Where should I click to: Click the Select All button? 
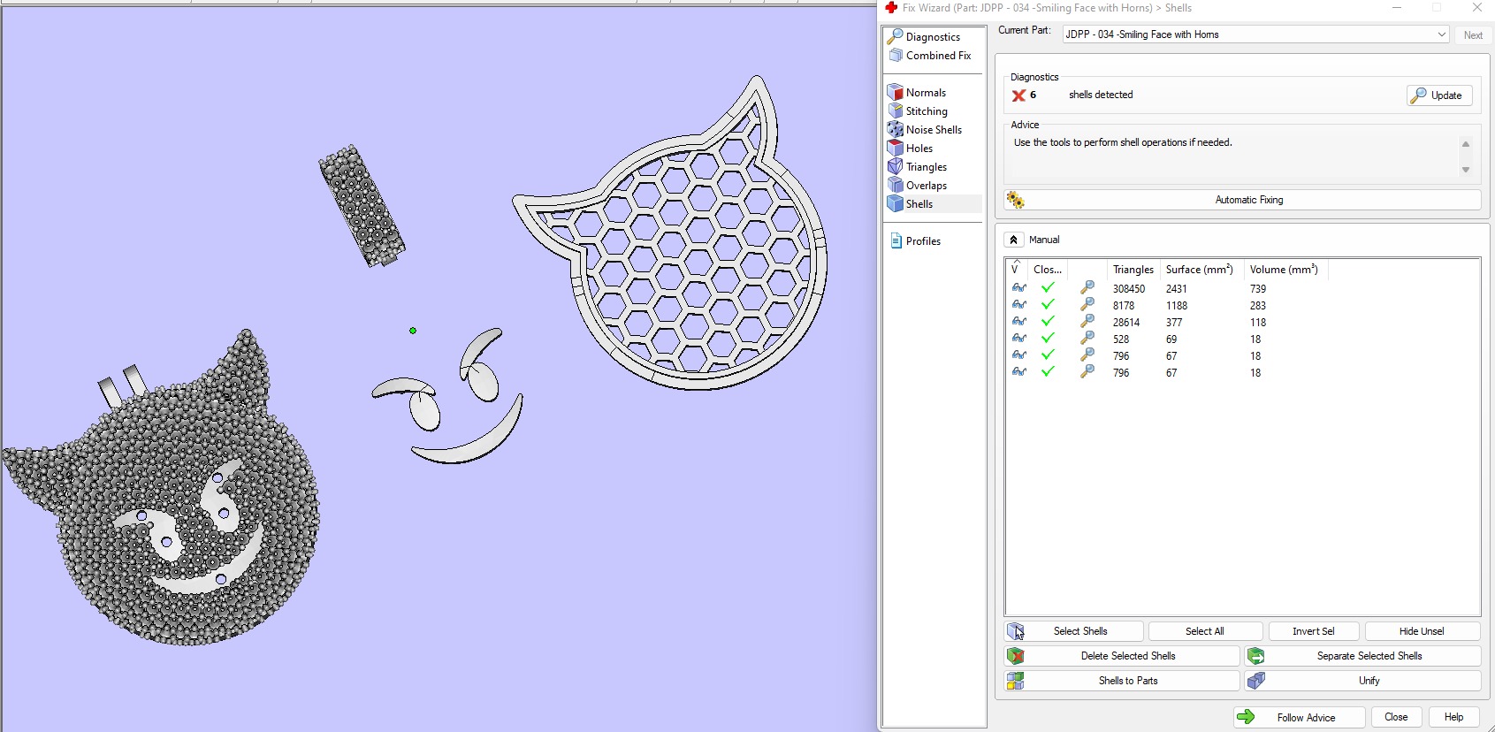point(1205,631)
